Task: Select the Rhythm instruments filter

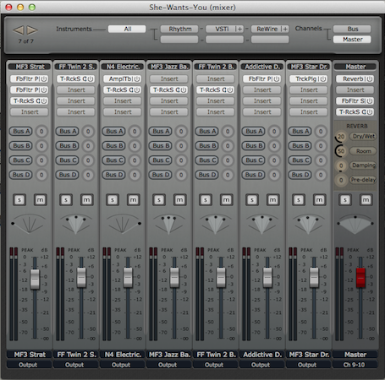Action: 179,29
